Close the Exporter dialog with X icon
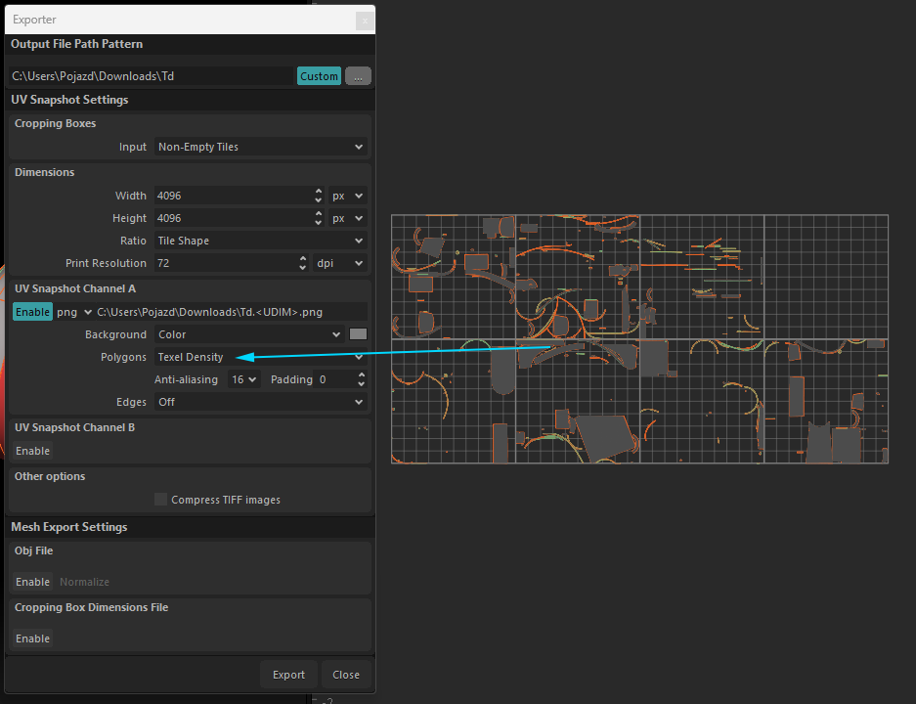The image size is (916, 704). click(x=364, y=20)
